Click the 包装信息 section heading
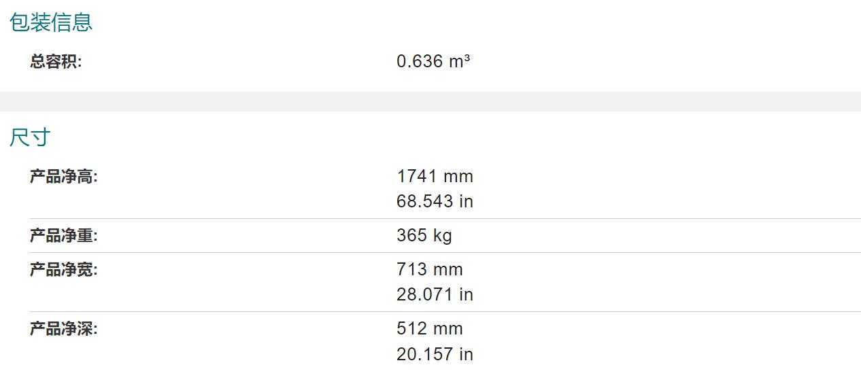Screen dimensions: 861x380 pos(51,22)
